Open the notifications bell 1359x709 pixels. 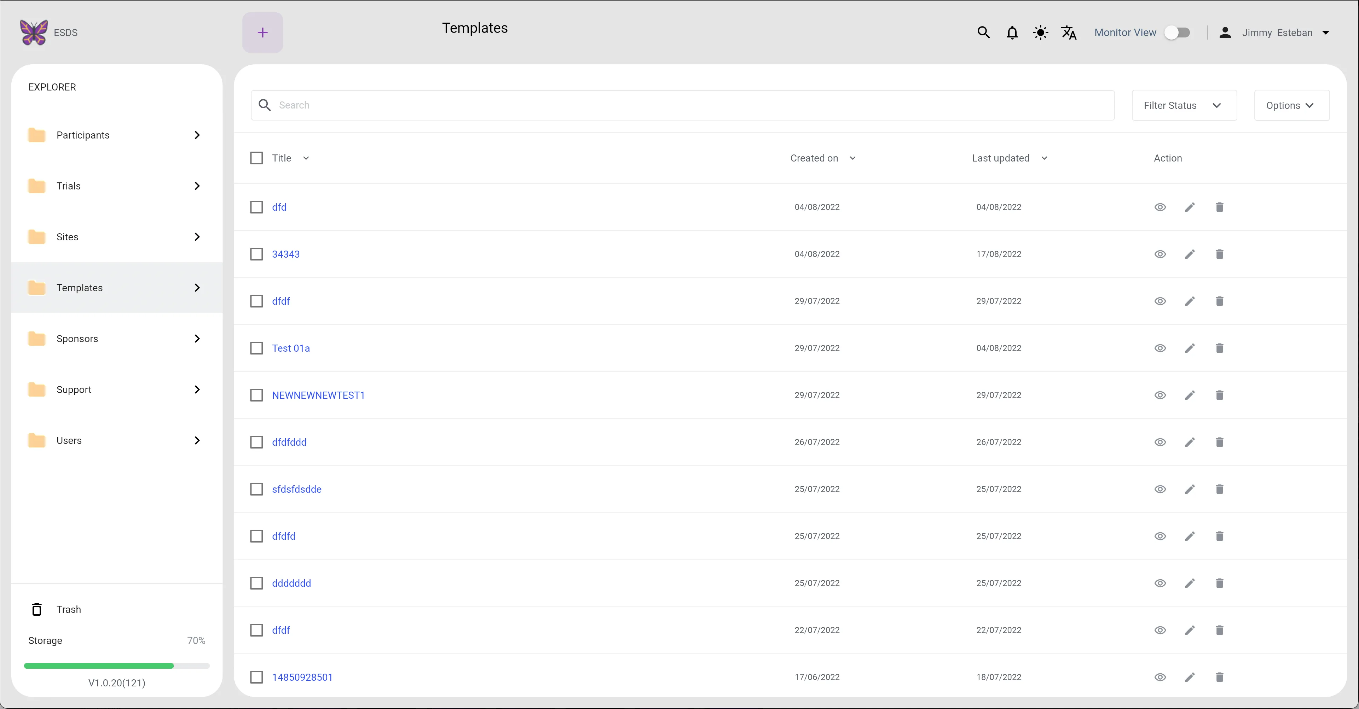coord(1011,33)
